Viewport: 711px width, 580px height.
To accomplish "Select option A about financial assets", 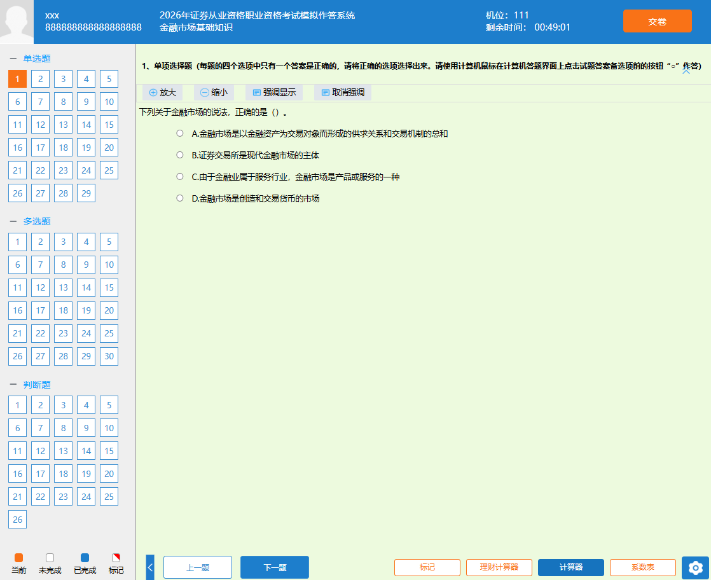I will [x=180, y=134].
